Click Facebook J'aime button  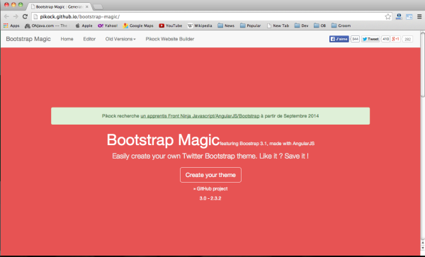coord(339,39)
